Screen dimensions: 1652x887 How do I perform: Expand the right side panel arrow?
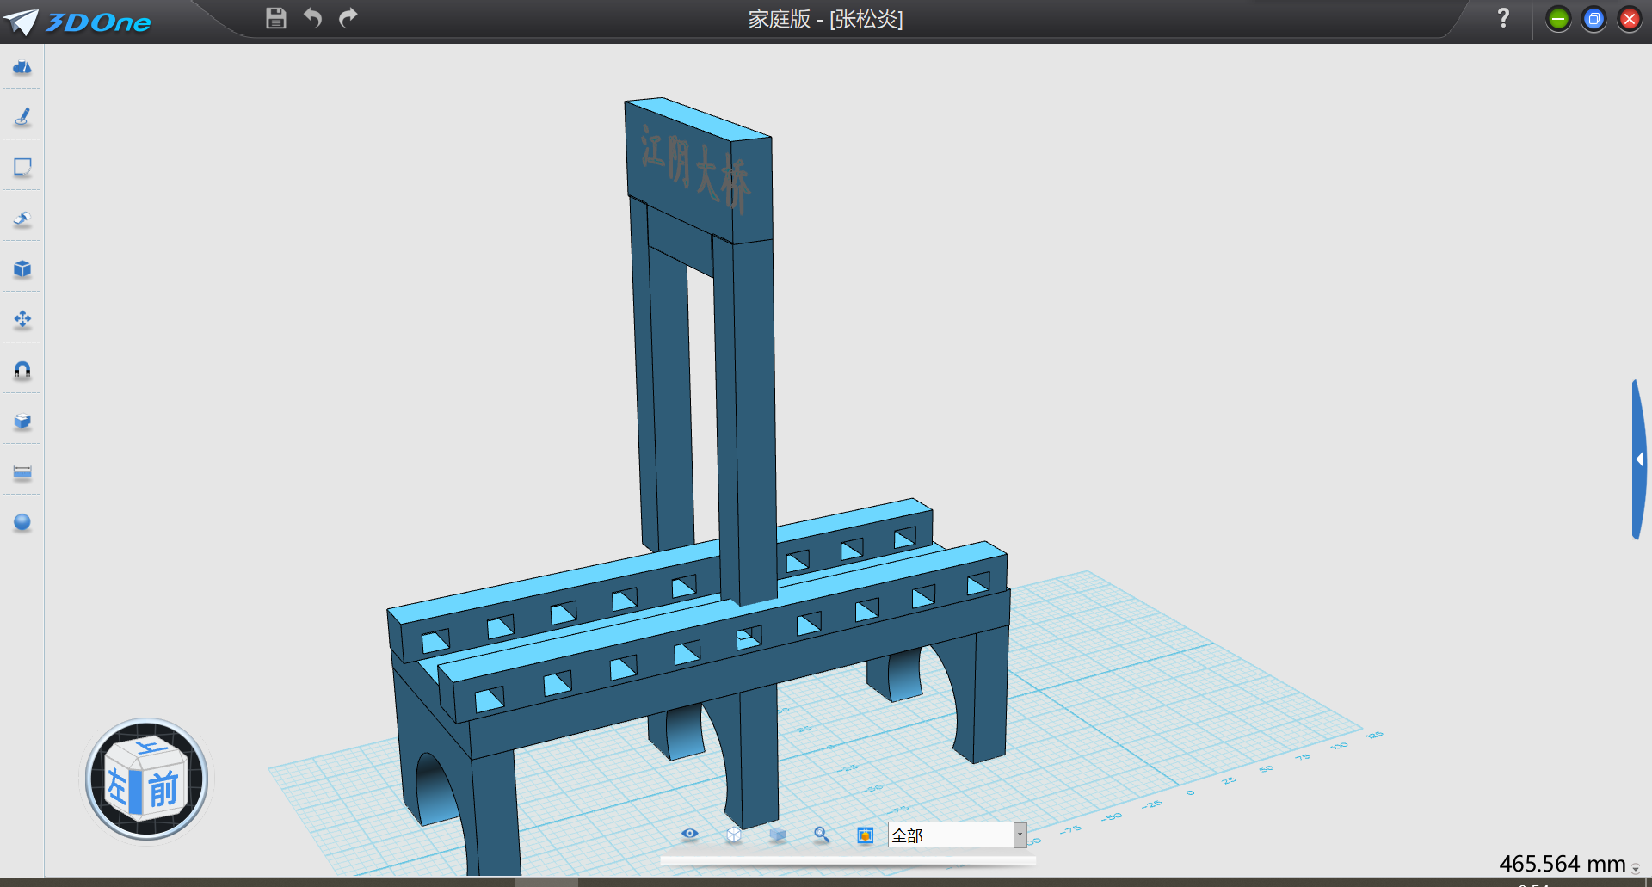pyautogui.click(x=1640, y=459)
